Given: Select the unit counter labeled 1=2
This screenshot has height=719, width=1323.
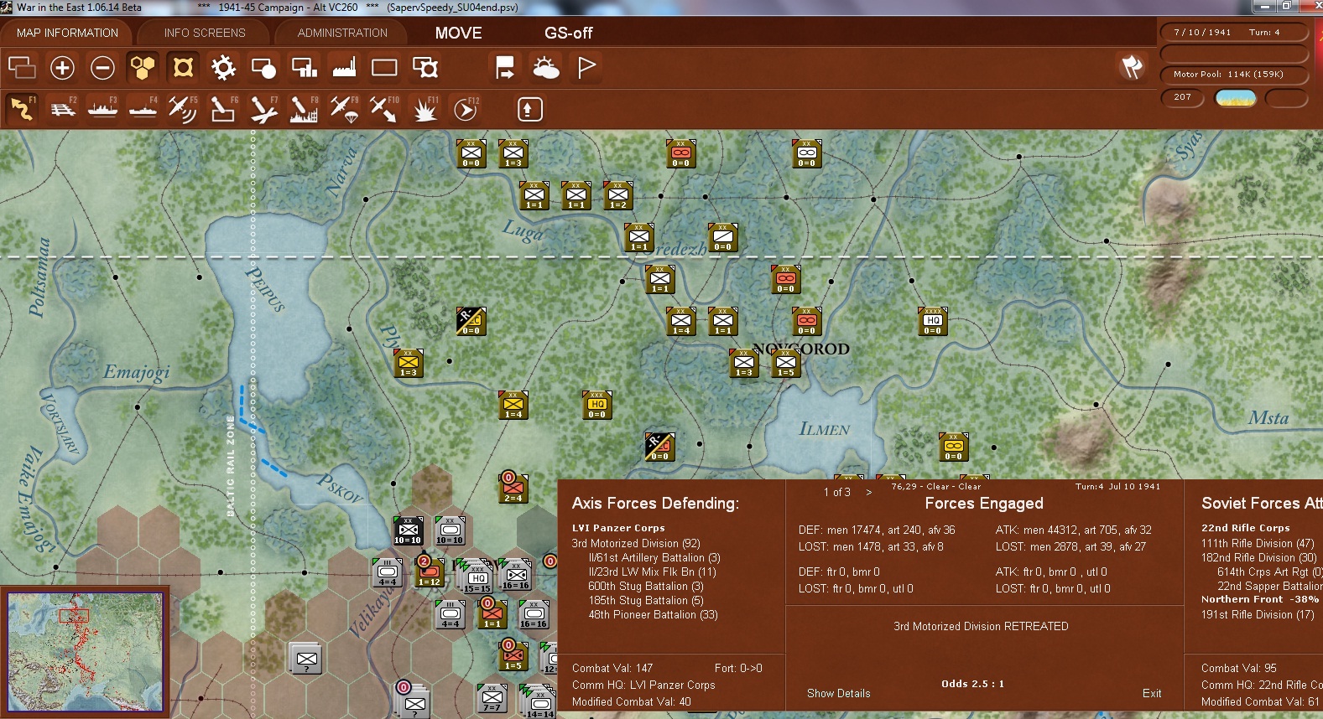Looking at the screenshot, I should coord(618,195).
